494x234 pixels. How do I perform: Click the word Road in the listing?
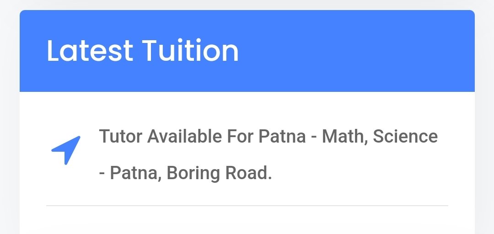click(248, 173)
